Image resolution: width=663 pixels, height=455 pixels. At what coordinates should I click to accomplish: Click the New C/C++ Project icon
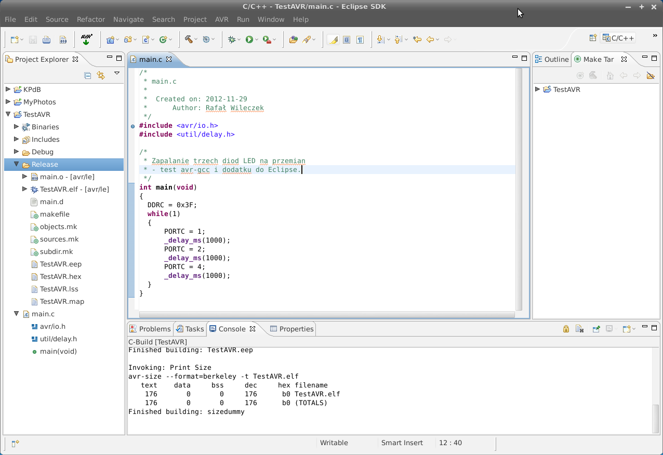click(x=110, y=39)
